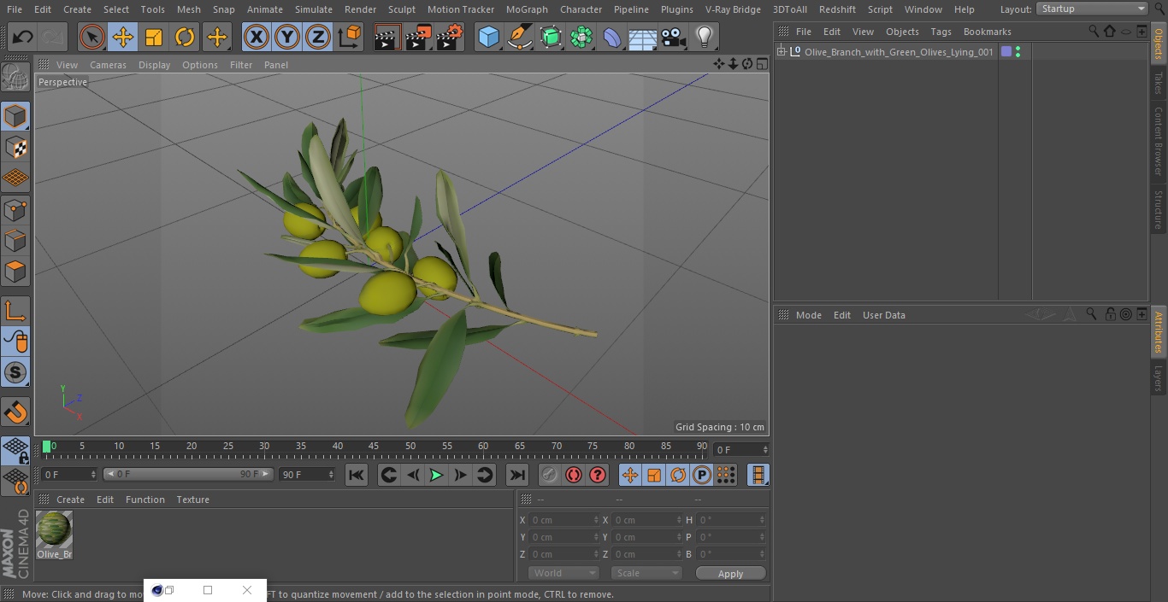Toggle position keyframe recording icon
Image resolution: width=1168 pixels, height=602 pixels.
pos(630,475)
